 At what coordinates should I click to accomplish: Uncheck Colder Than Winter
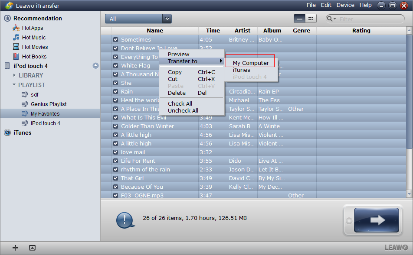(116, 126)
